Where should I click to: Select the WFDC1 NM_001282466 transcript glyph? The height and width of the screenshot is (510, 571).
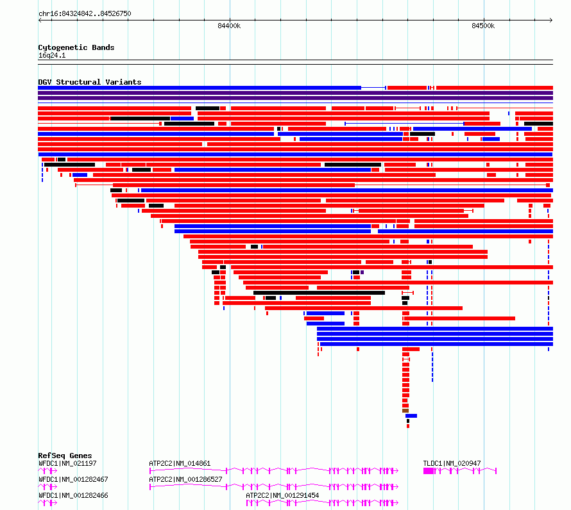(47, 503)
